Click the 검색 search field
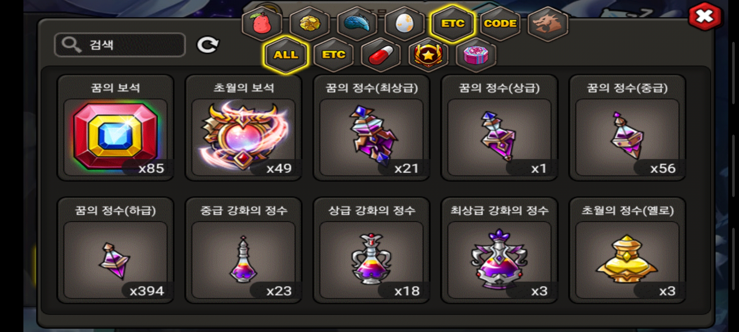Image resolution: width=739 pixels, height=332 pixels. (120, 45)
